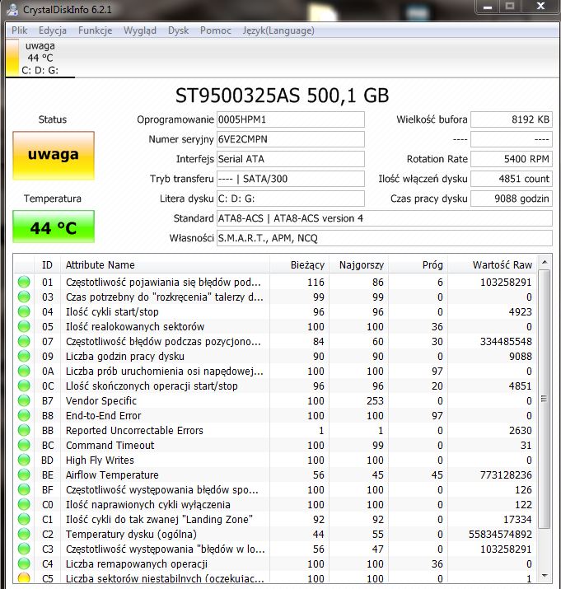Click the Bieżący column header
The width and height of the screenshot is (561, 589).
(x=300, y=264)
